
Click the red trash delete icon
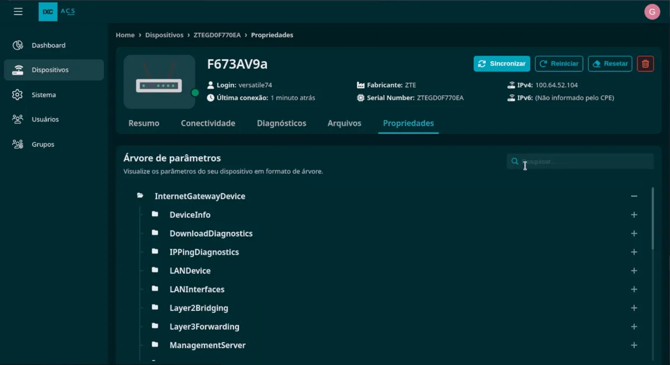[x=645, y=64]
